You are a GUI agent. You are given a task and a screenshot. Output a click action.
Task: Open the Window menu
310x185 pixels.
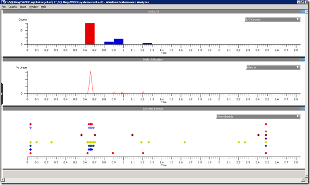coord(34,7)
